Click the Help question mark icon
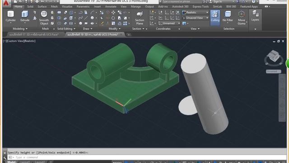The image size is (289, 163). click(254, 2)
